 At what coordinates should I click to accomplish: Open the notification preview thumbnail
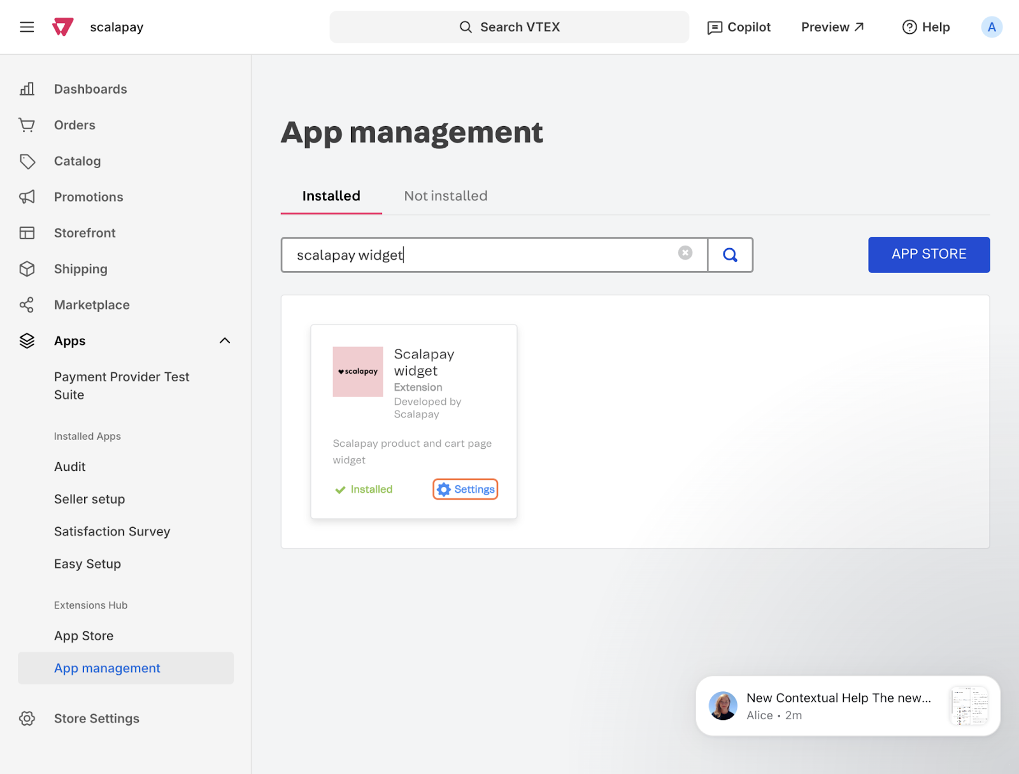(969, 706)
